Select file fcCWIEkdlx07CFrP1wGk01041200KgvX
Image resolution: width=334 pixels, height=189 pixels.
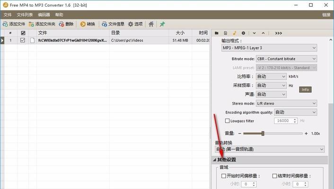click(x=73, y=40)
